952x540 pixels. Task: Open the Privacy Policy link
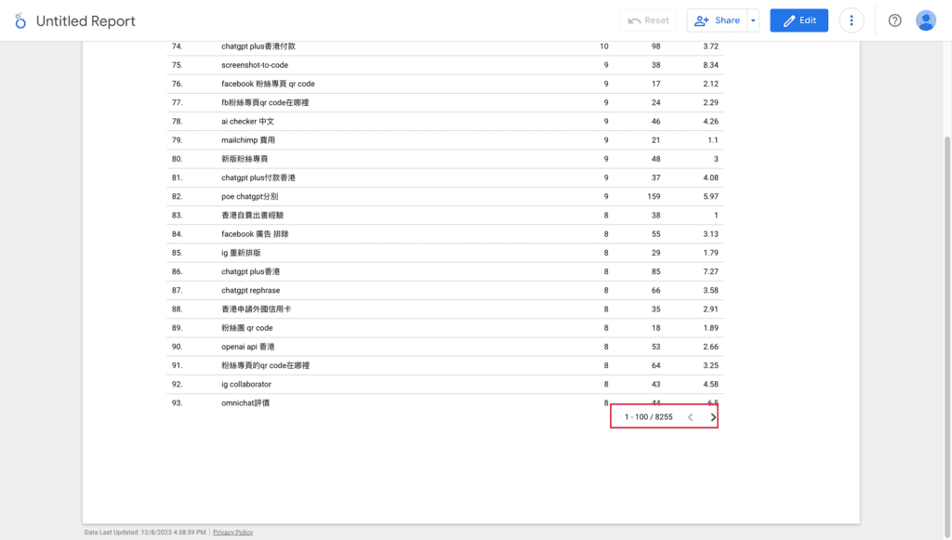(x=232, y=533)
